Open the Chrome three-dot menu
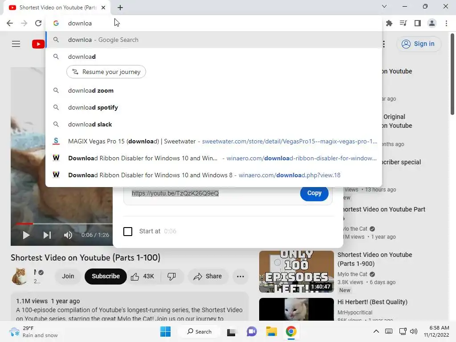This screenshot has width=456, height=342. click(x=446, y=23)
